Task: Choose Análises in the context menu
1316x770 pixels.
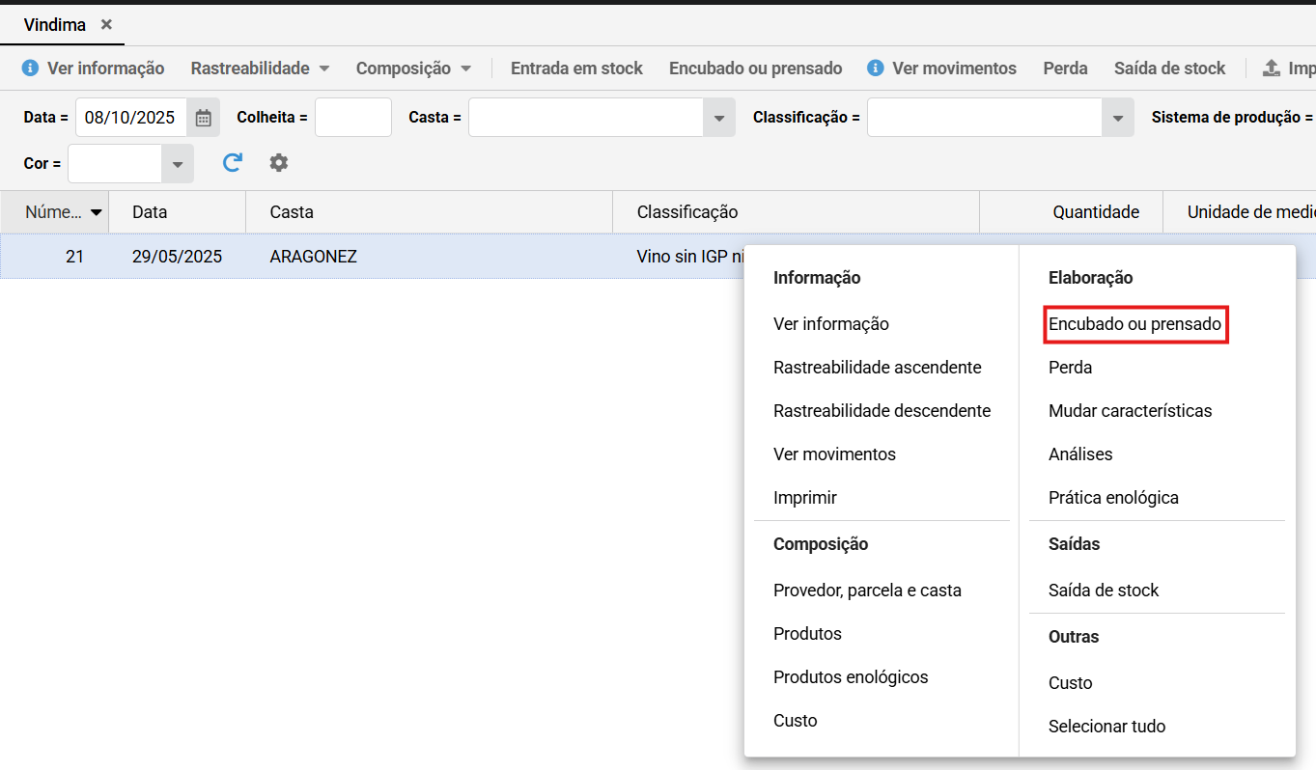Action: click(1080, 454)
